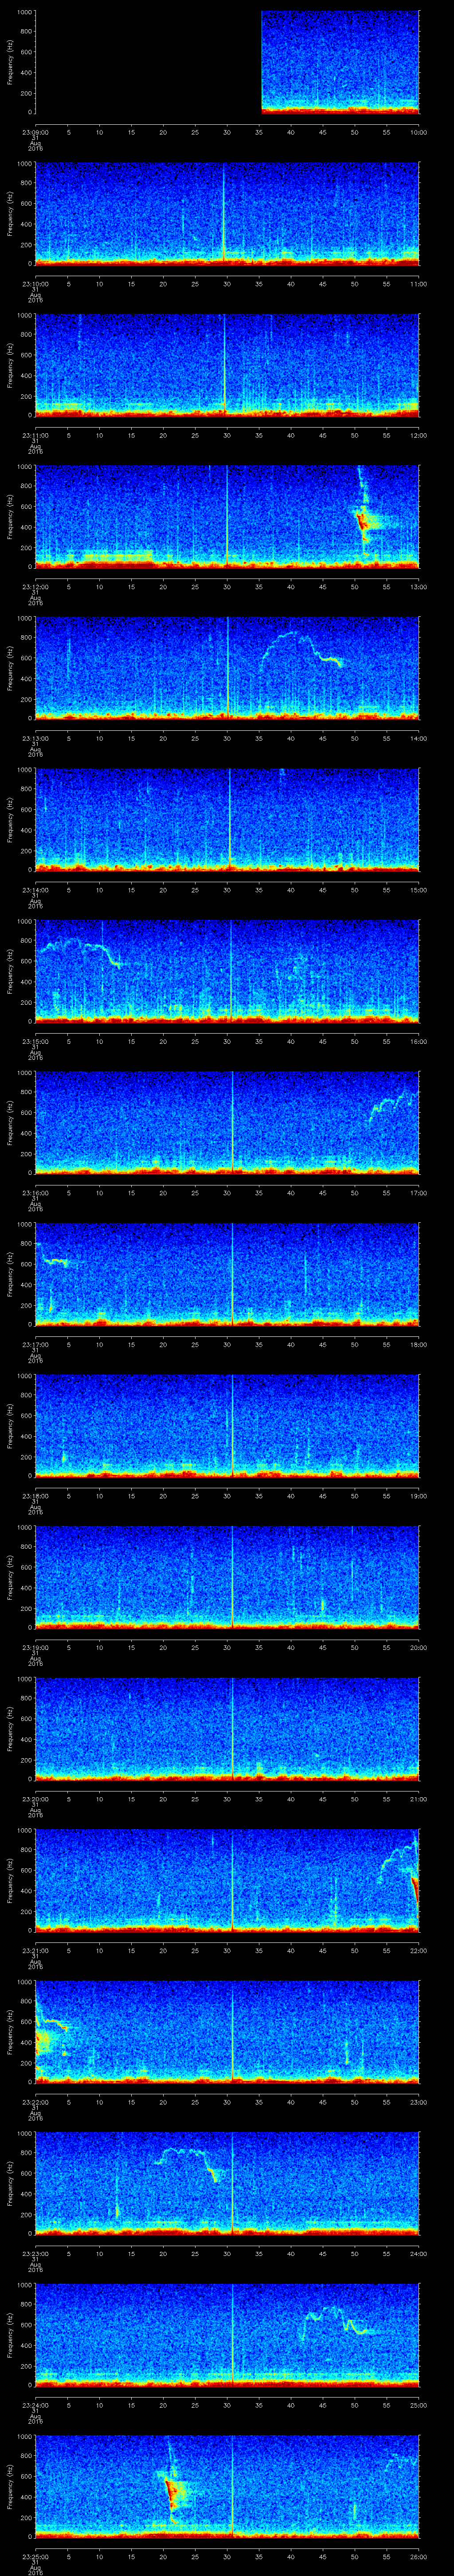Screen dimensions: 454x2576
Task: Click the 23:24:00 start time label
Action: click(x=35, y=2405)
